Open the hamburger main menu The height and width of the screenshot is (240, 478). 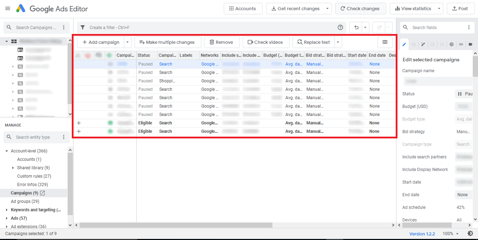(8, 9)
